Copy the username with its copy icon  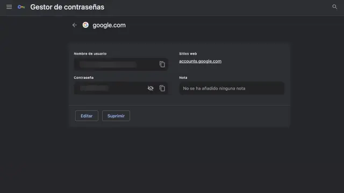[x=162, y=64]
